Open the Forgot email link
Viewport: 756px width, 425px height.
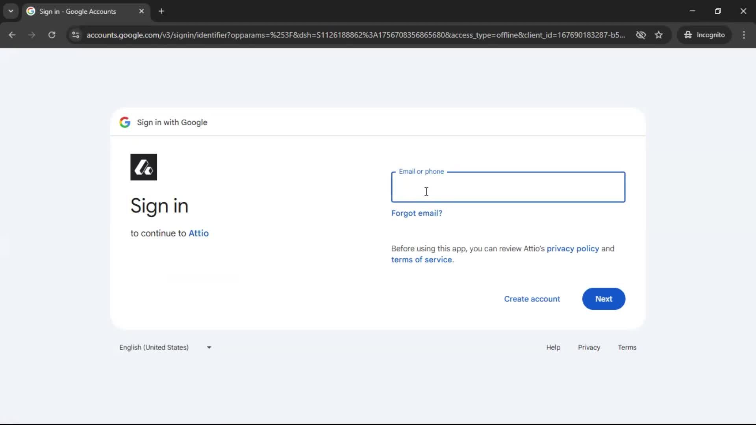coord(417,213)
